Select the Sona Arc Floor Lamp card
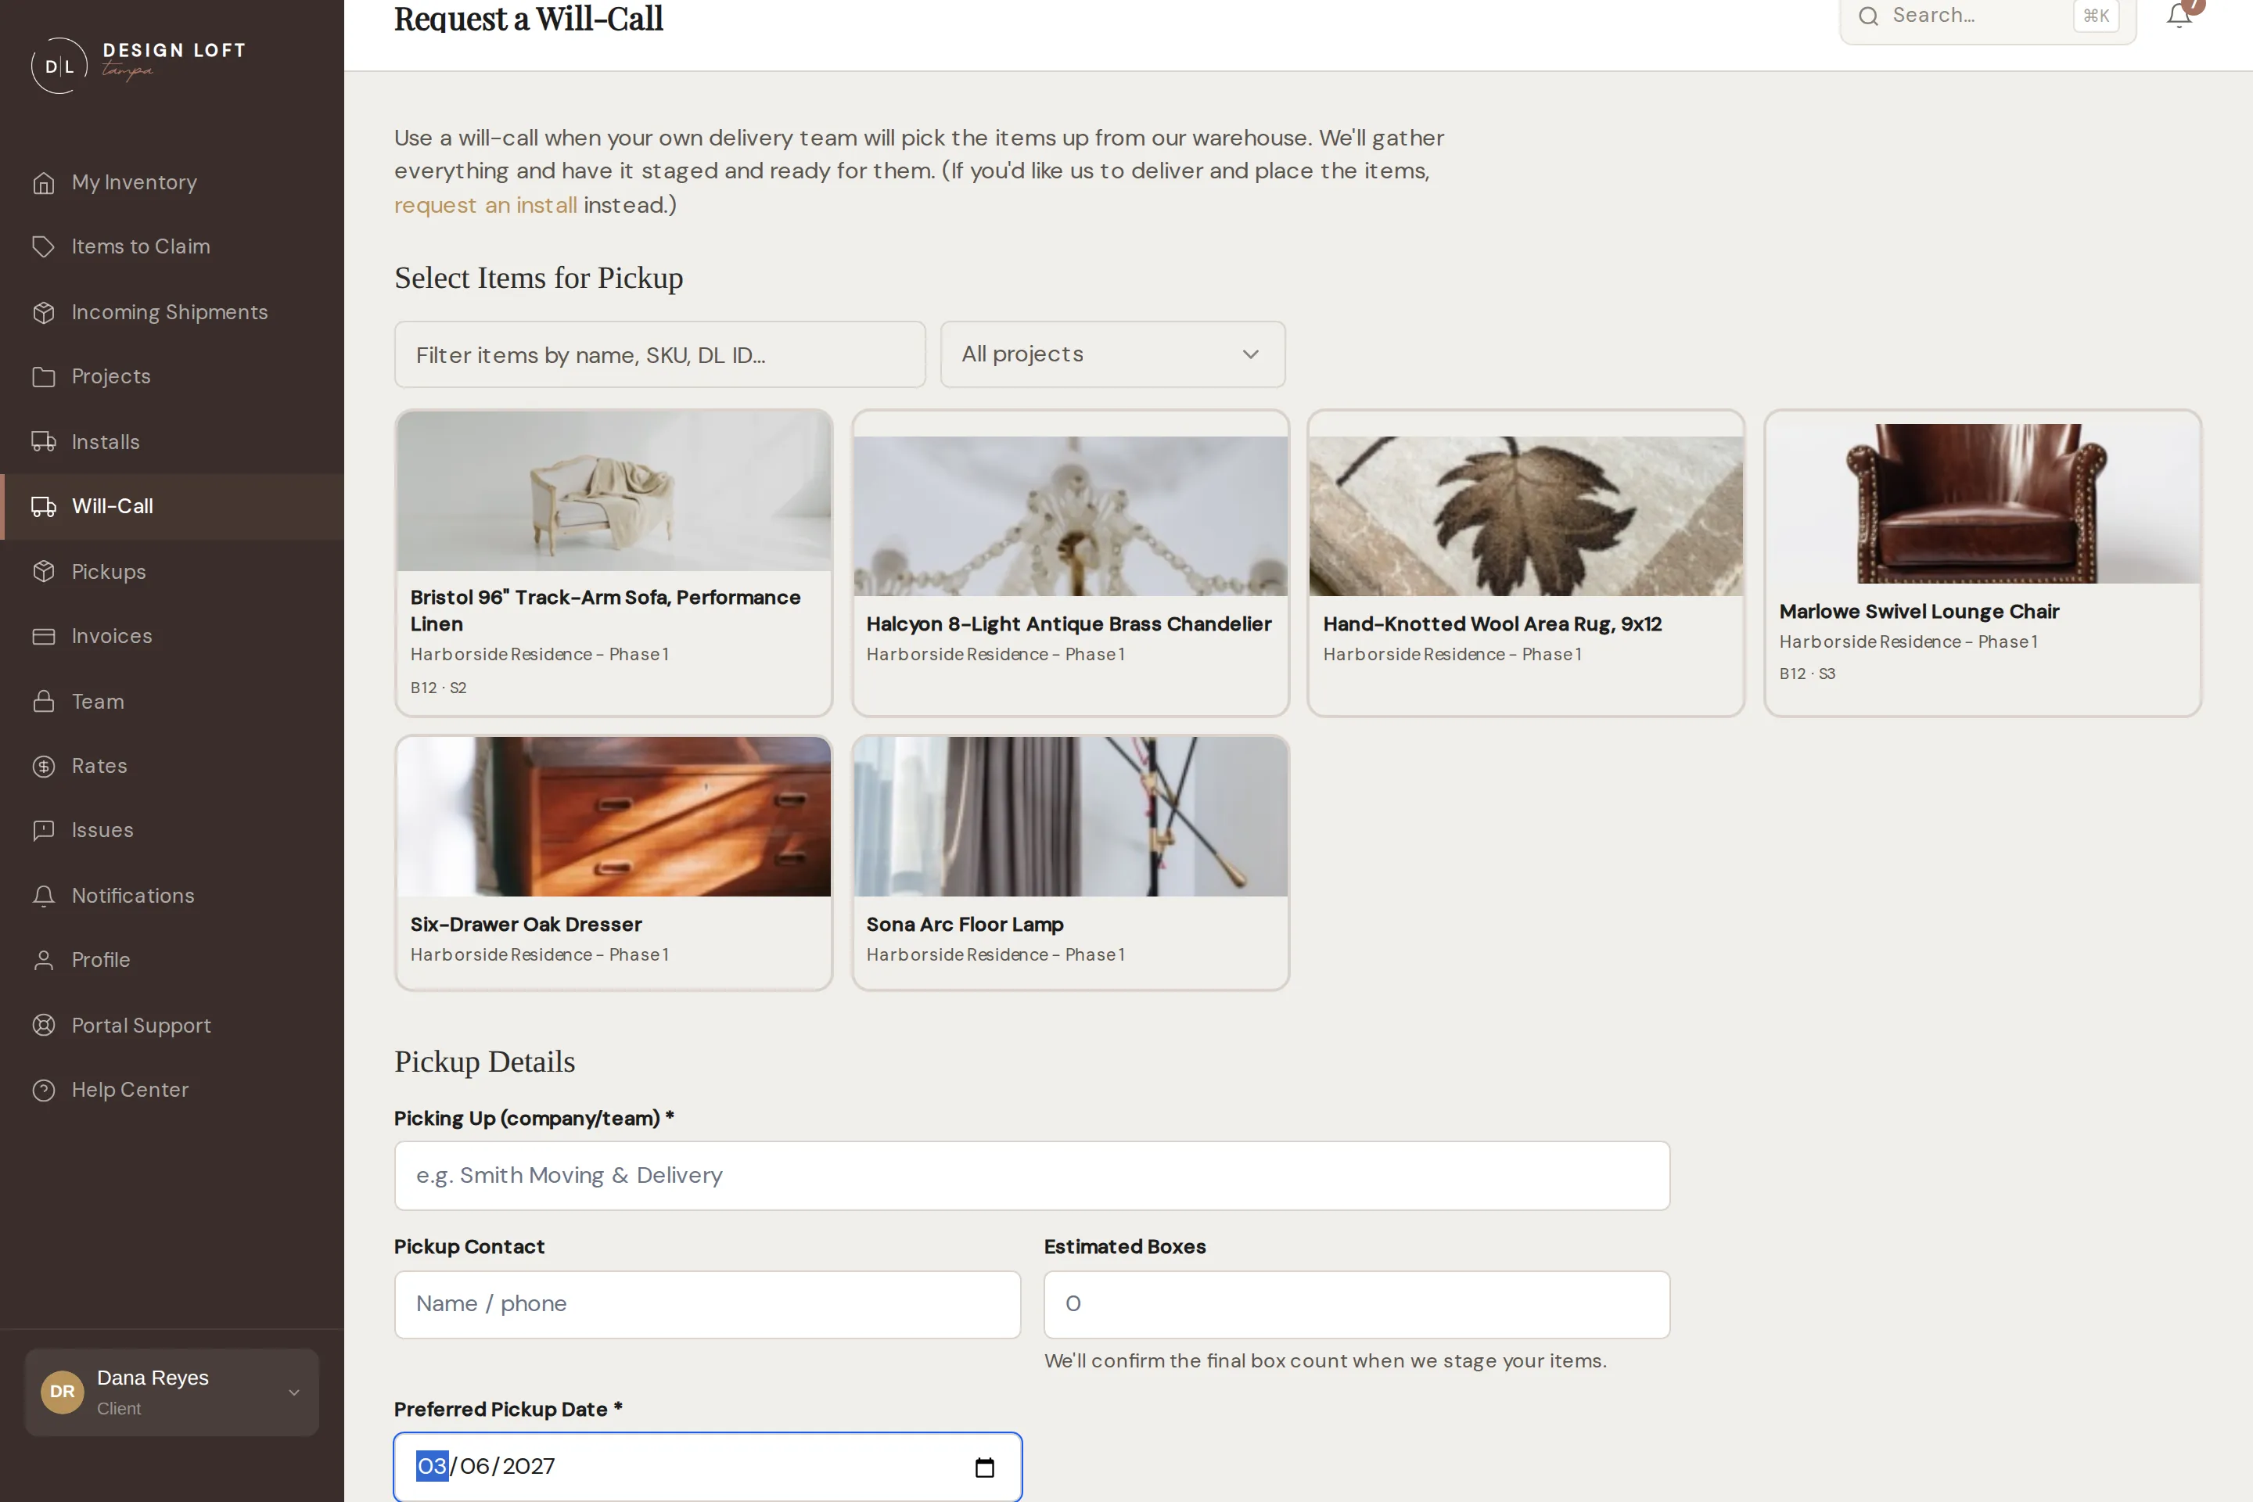The height and width of the screenshot is (1502, 2253). coord(1070,863)
